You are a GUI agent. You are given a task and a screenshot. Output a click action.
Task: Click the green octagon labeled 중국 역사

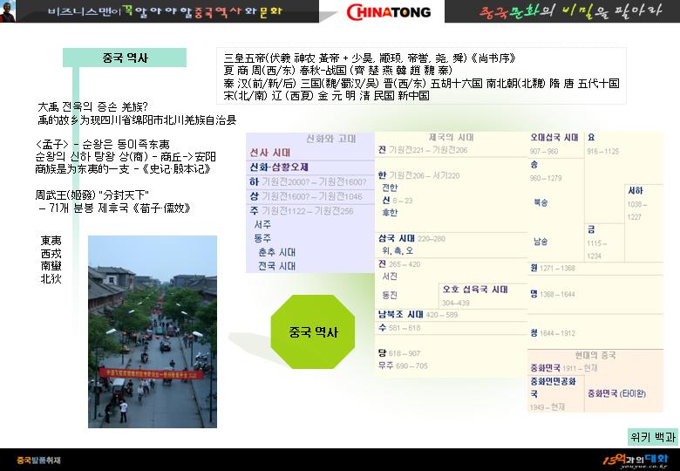click(x=313, y=331)
